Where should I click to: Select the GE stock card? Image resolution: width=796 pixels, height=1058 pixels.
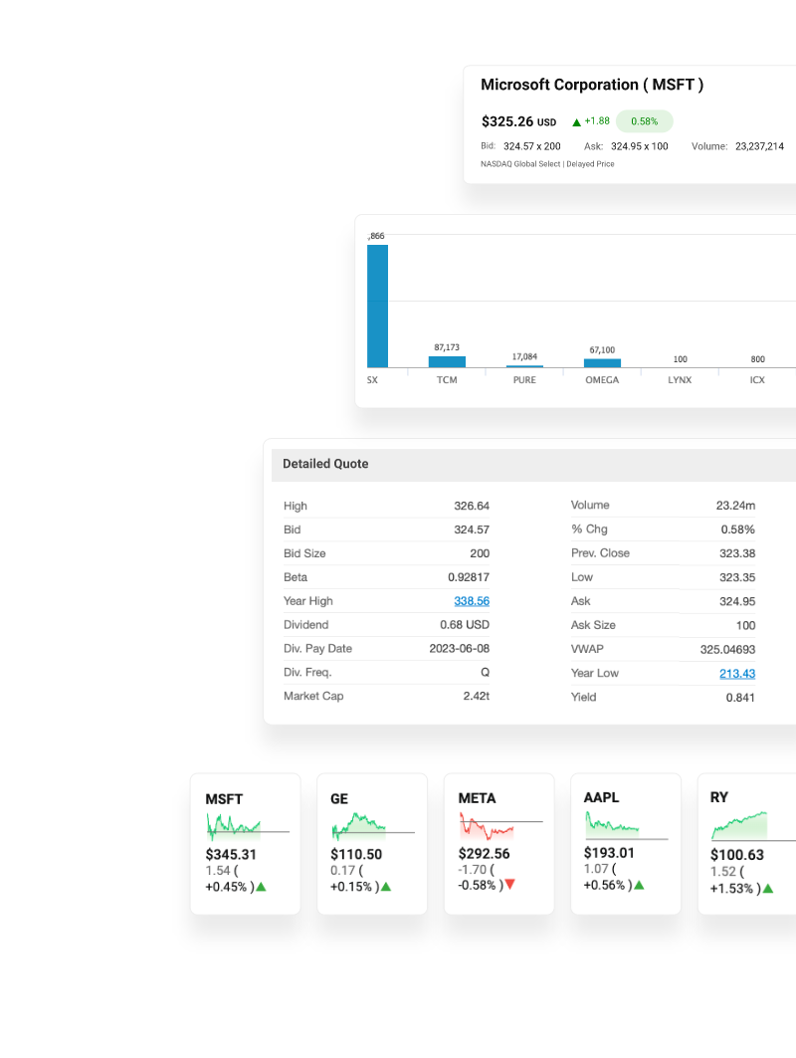pos(372,843)
